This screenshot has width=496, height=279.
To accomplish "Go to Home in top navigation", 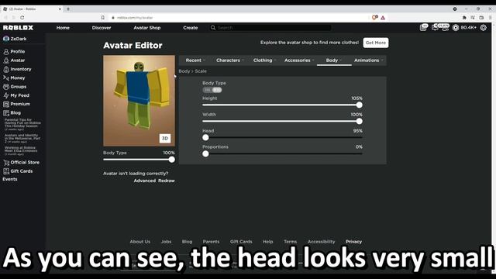I will (x=63, y=28).
